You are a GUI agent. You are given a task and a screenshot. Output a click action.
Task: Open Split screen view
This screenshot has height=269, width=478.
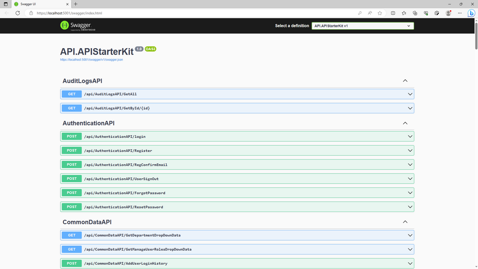(393, 13)
